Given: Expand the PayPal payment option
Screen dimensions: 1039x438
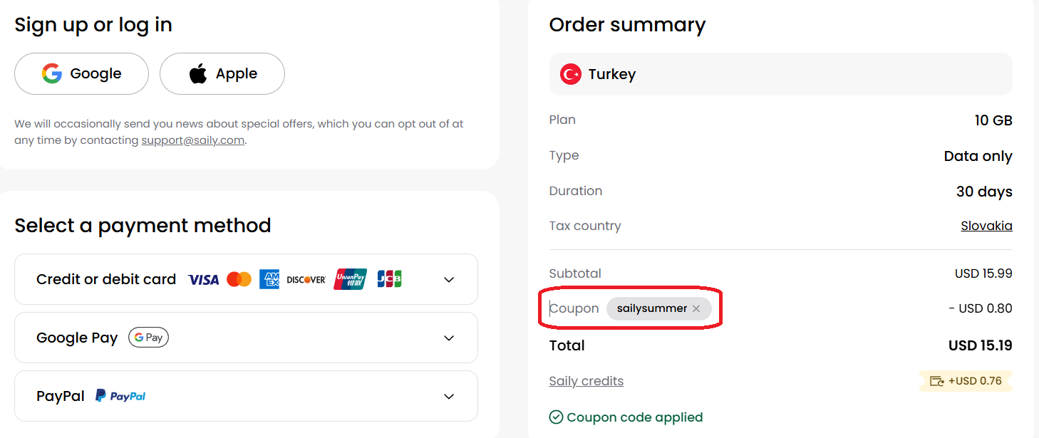Looking at the screenshot, I should (449, 397).
